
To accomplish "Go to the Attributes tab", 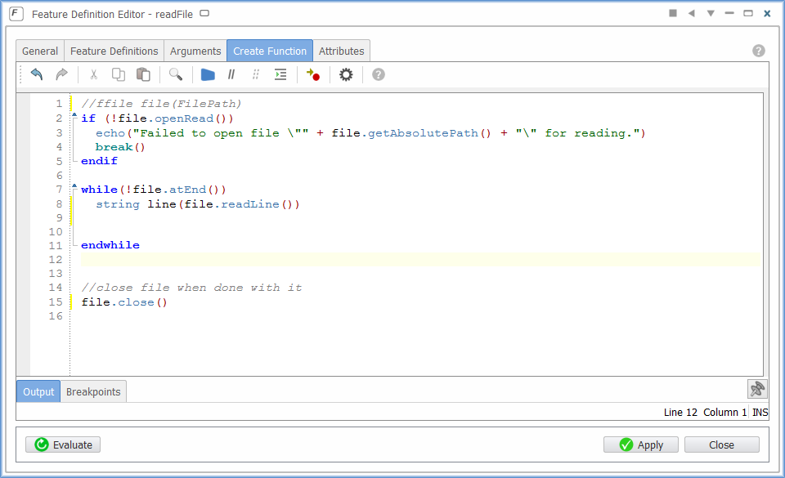I will [x=342, y=51].
